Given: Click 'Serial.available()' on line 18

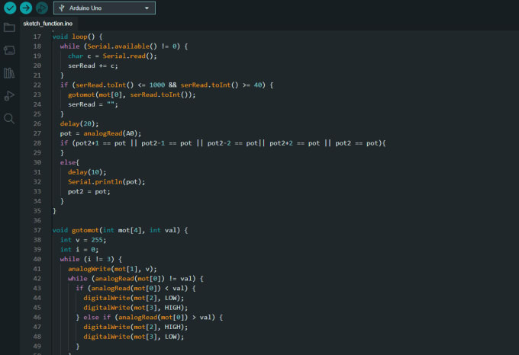Looking at the screenshot, I should (122, 46).
